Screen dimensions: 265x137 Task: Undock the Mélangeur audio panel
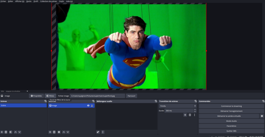tap(156, 101)
